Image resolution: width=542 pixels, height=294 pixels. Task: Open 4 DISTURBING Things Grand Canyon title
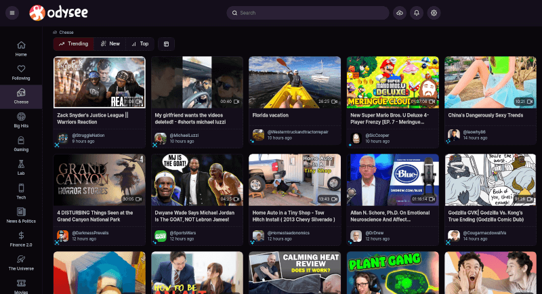(x=95, y=216)
